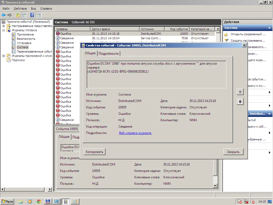Image resolution: width=273 pixels, height=205 pixels.
Task: Open the Веб-справка журнала link
Action: coord(135,133)
